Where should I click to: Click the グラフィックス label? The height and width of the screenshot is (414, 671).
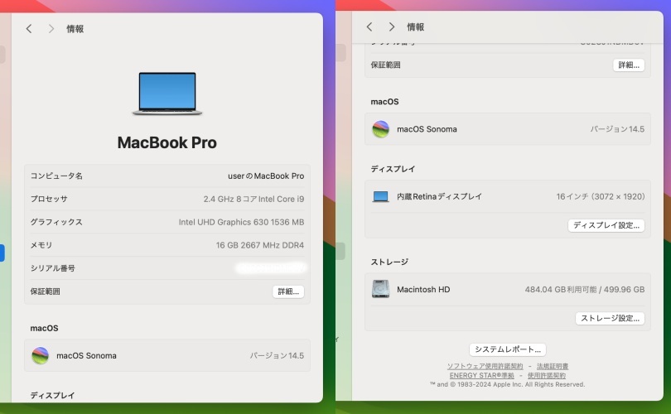click(x=56, y=222)
